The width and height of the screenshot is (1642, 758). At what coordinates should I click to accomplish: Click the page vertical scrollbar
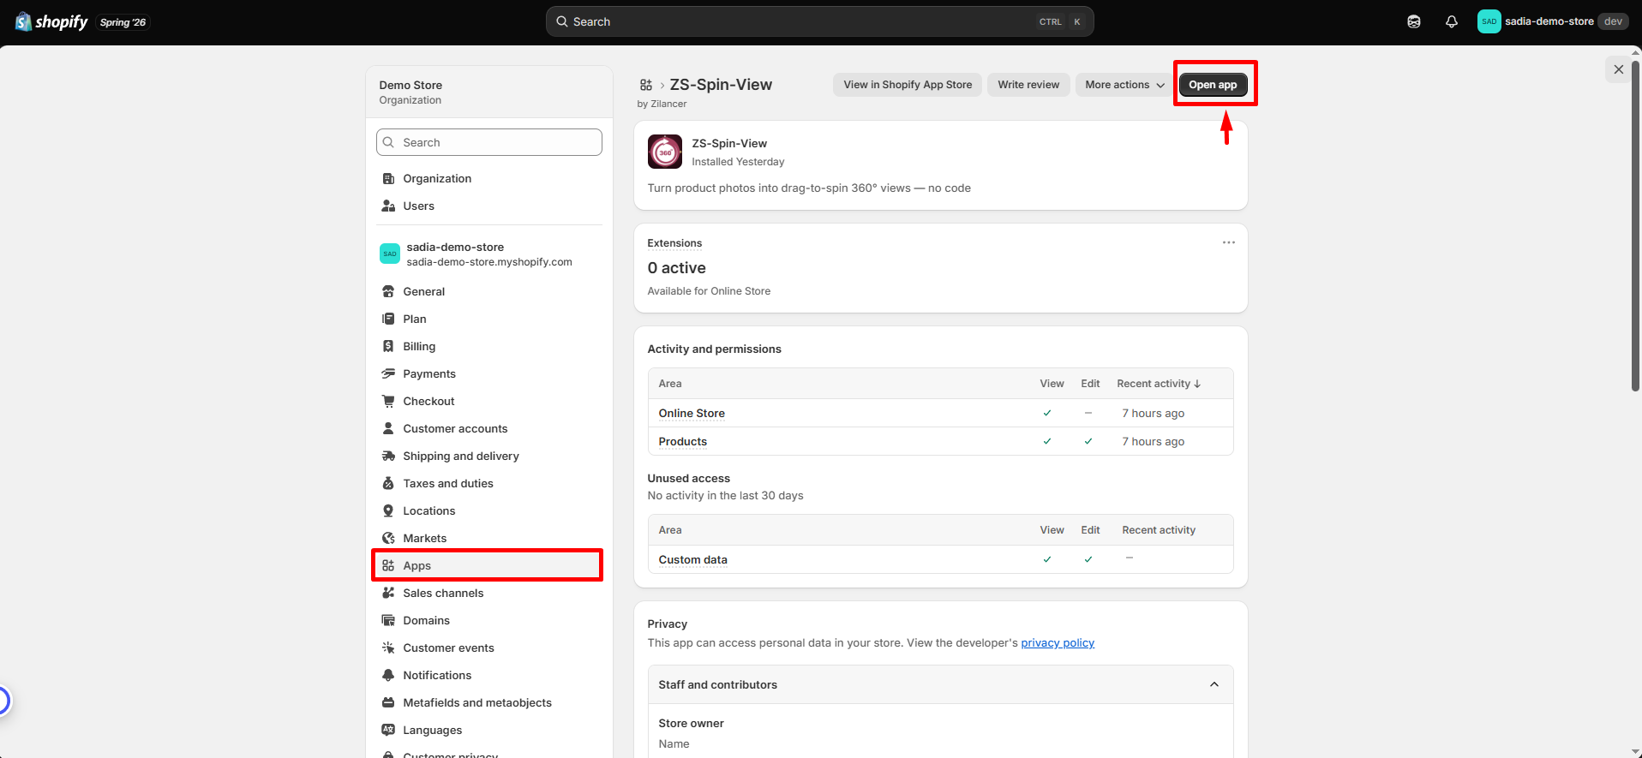point(1635,223)
